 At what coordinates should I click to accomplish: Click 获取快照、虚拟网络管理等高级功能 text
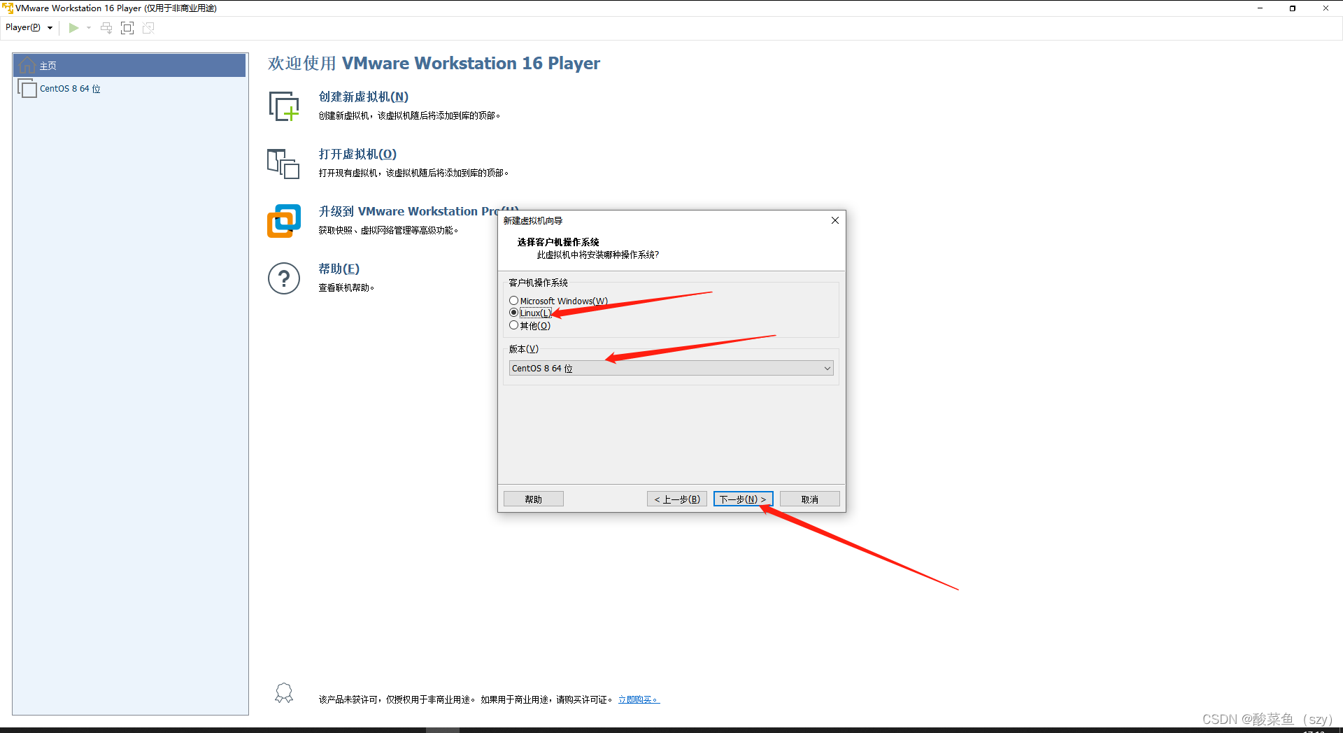point(388,231)
